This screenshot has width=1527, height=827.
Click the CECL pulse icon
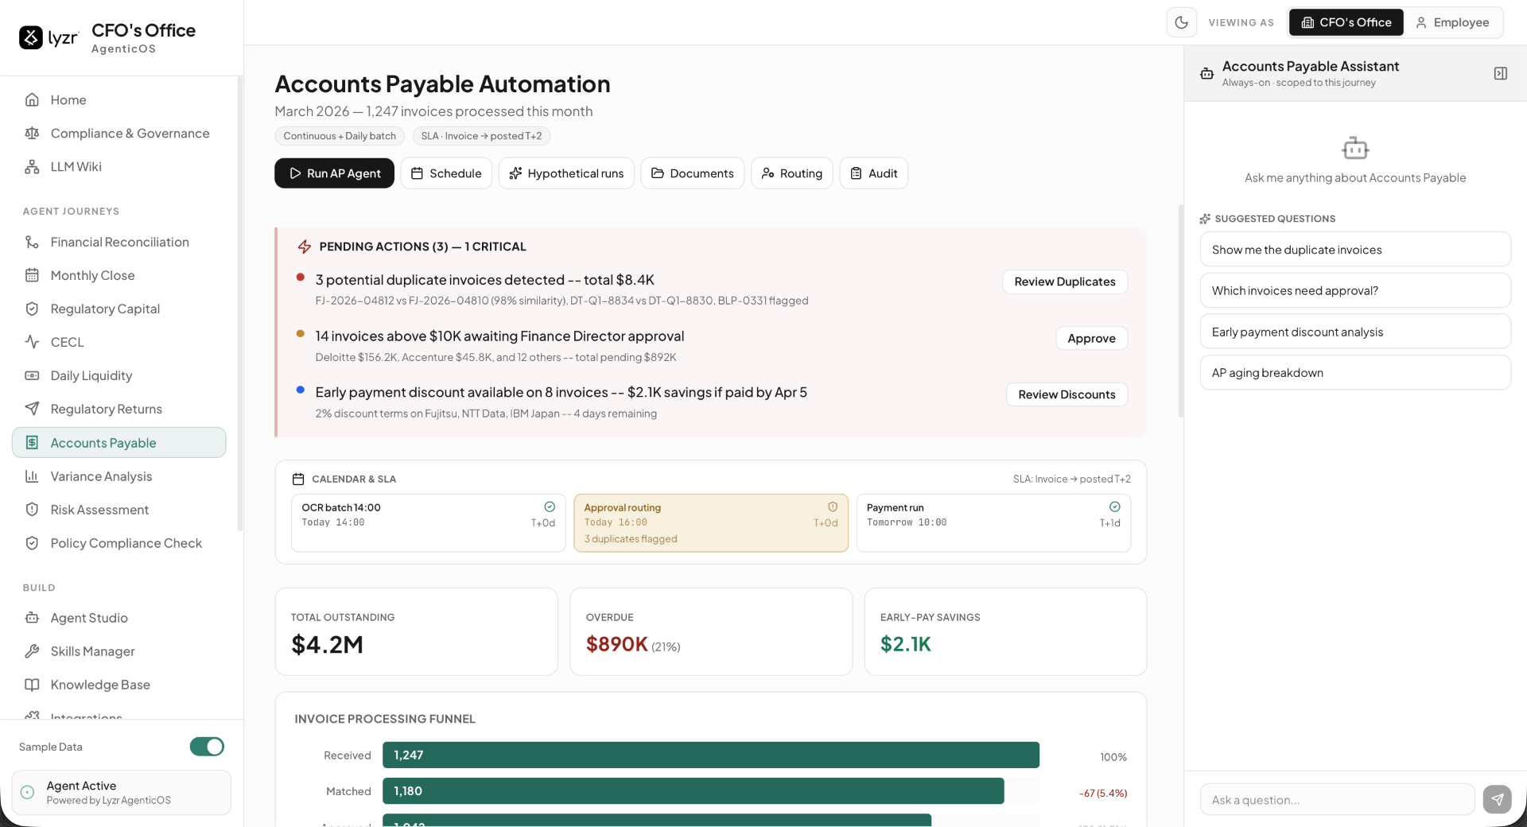pyautogui.click(x=32, y=342)
